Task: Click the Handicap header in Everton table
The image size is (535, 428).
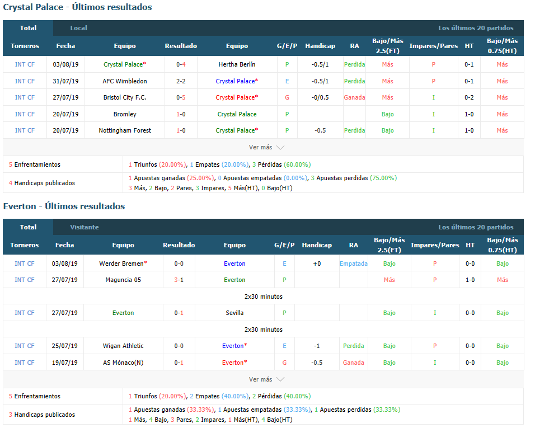Action: point(317,245)
